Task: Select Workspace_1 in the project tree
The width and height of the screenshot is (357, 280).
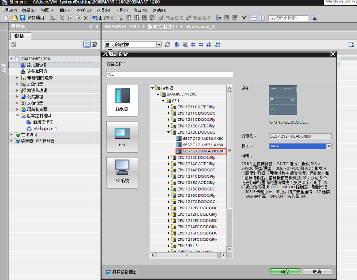Action: [42, 128]
